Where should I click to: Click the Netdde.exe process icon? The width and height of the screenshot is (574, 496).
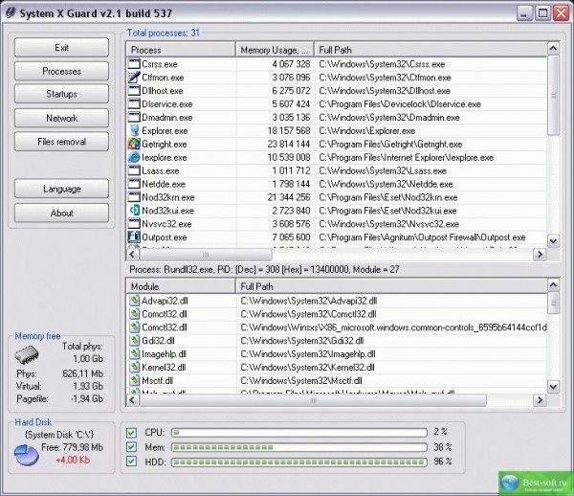coord(134,184)
